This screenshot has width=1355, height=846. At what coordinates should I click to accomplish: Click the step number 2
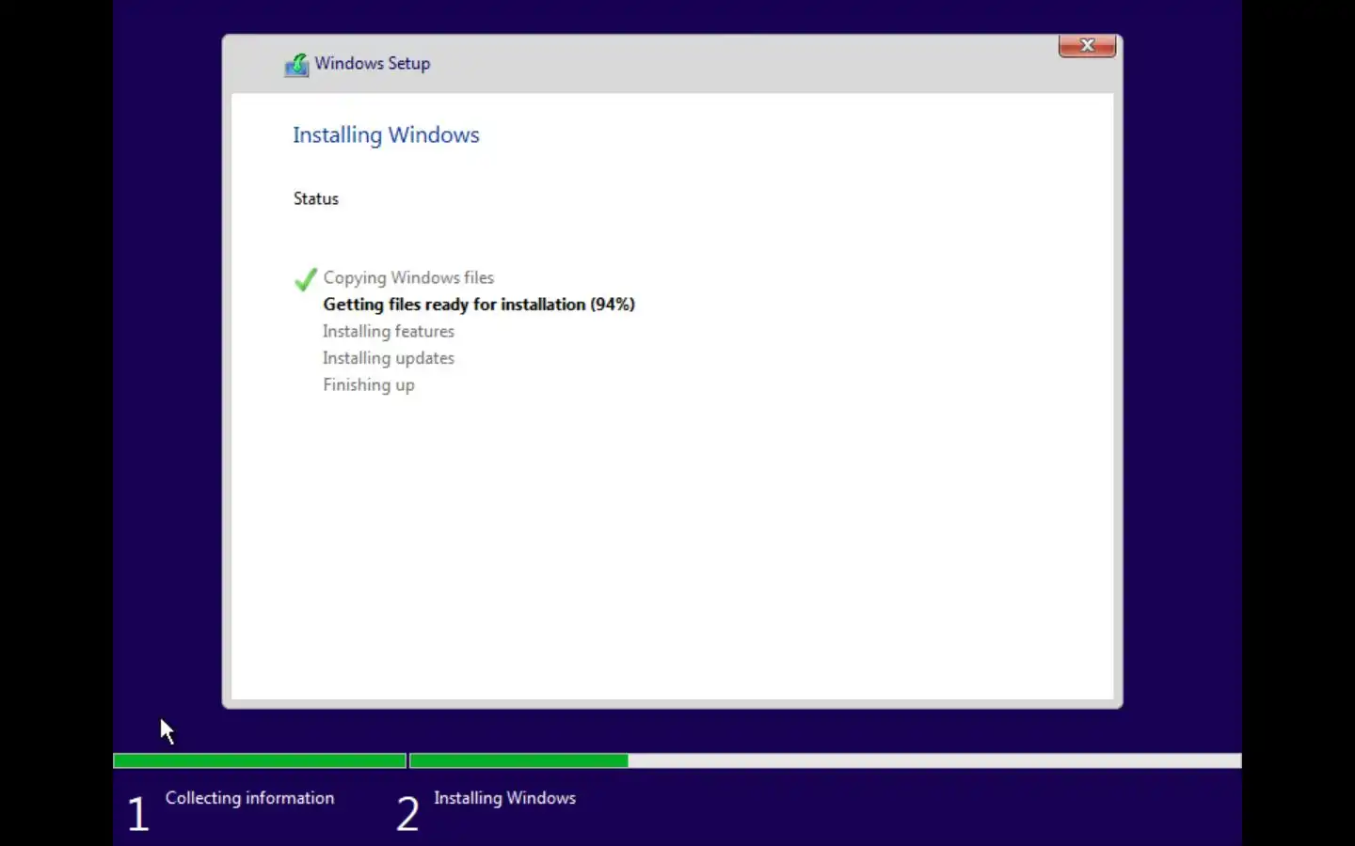pos(407,813)
